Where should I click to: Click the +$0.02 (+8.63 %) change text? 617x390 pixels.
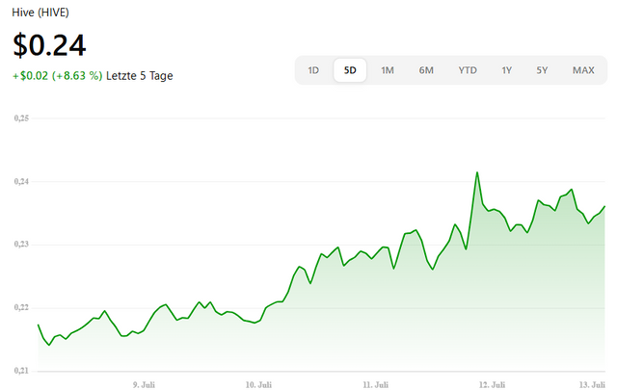tap(58, 75)
